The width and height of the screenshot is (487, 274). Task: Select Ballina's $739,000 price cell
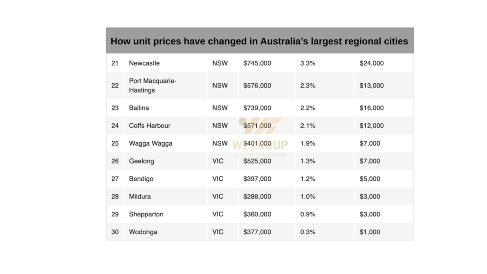pos(257,108)
